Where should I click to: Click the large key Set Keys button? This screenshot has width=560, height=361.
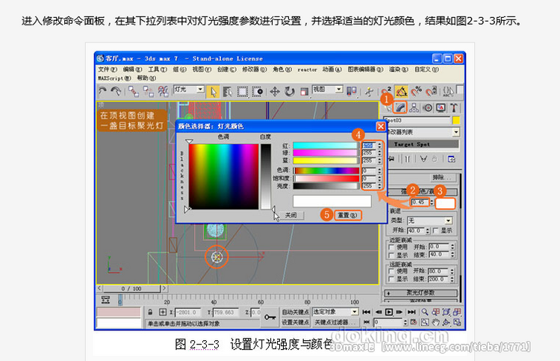(270, 317)
